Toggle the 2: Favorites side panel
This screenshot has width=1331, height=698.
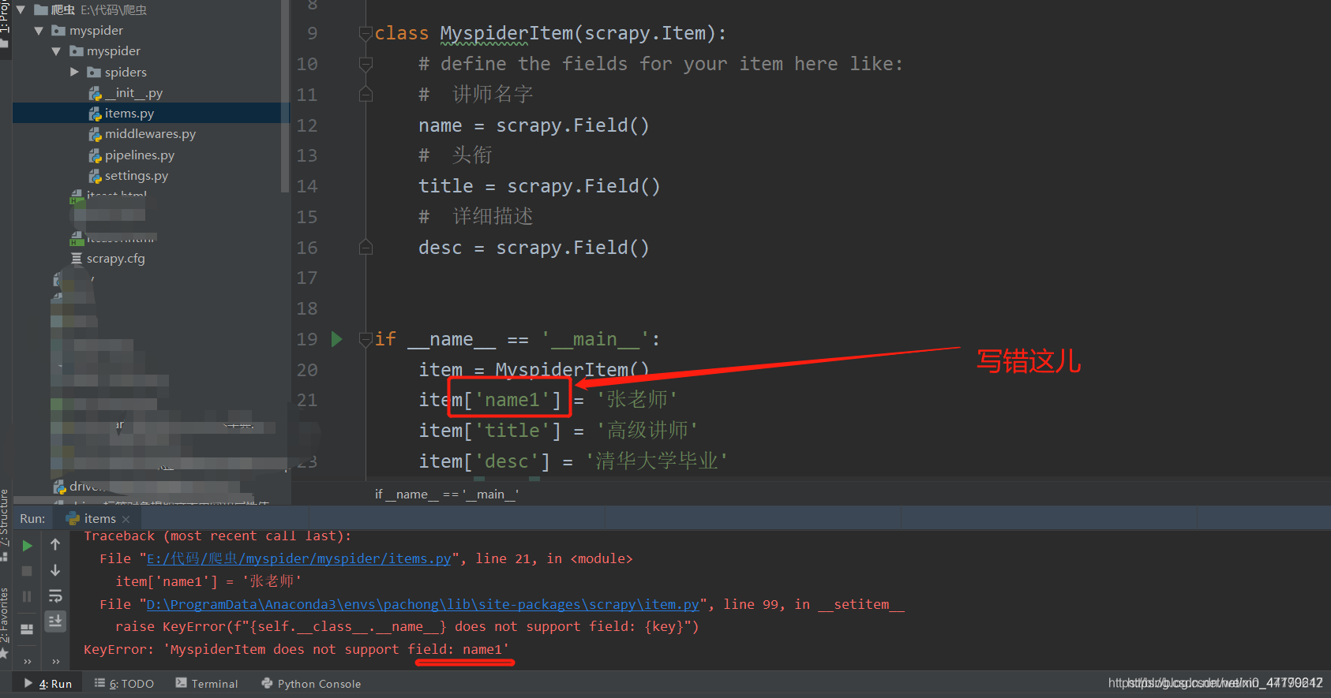click(5, 623)
